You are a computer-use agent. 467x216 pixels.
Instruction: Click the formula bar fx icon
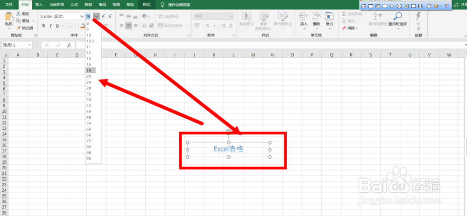pos(69,45)
